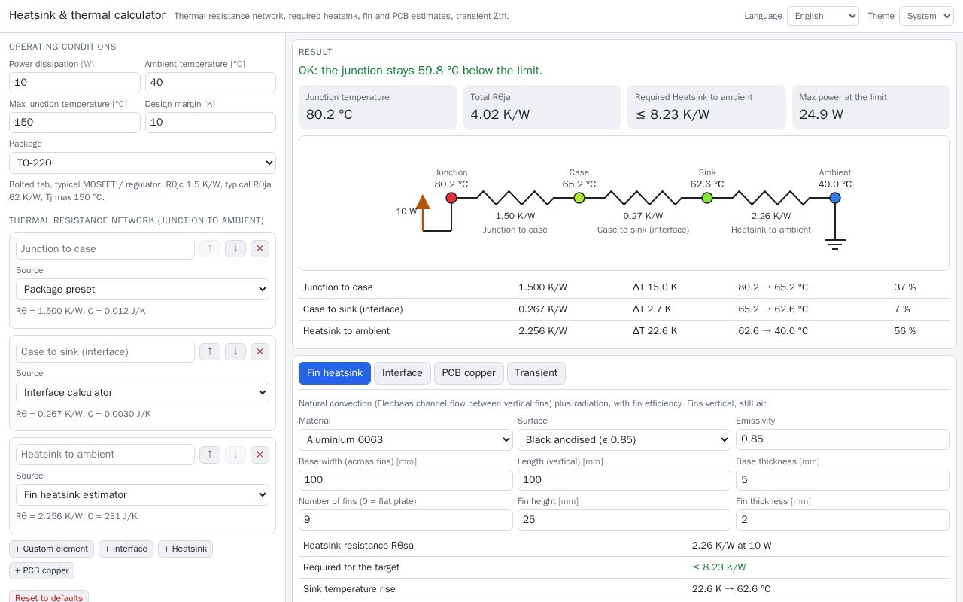Open the Source dropdown set to Fin heatsink estimator
963x602 pixels.
tap(142, 494)
